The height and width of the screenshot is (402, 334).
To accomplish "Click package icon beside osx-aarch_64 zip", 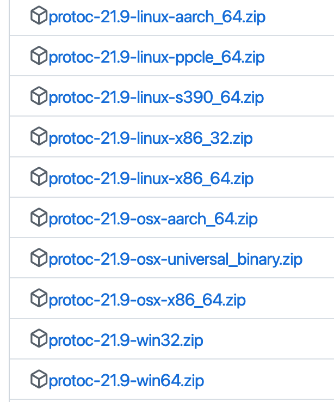I will click(39, 218).
